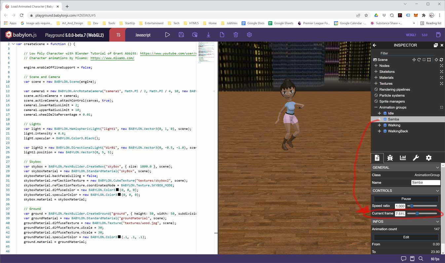The image size is (445, 263).
Task: Expand the Idle animation group
Action: click(x=380, y=113)
